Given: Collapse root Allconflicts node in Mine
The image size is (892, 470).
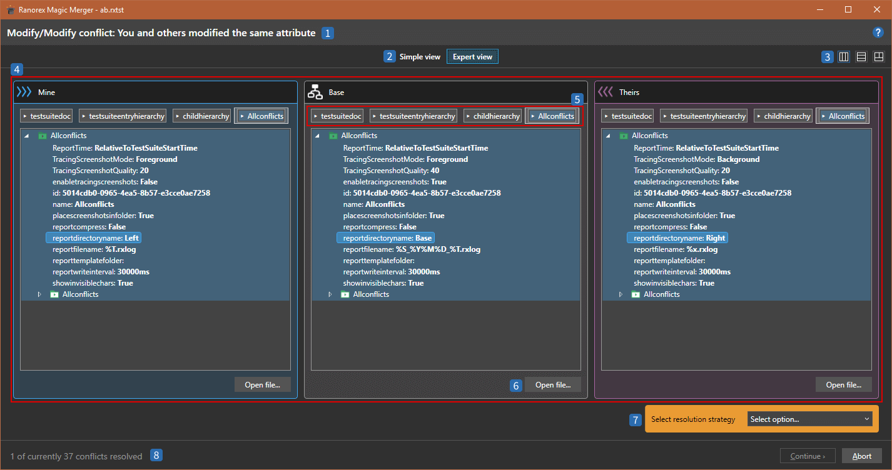Looking at the screenshot, I should coord(26,136).
